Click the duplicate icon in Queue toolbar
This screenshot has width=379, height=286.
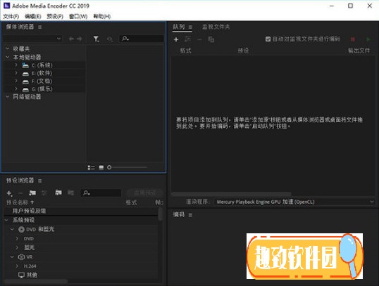pyautogui.click(x=211, y=39)
